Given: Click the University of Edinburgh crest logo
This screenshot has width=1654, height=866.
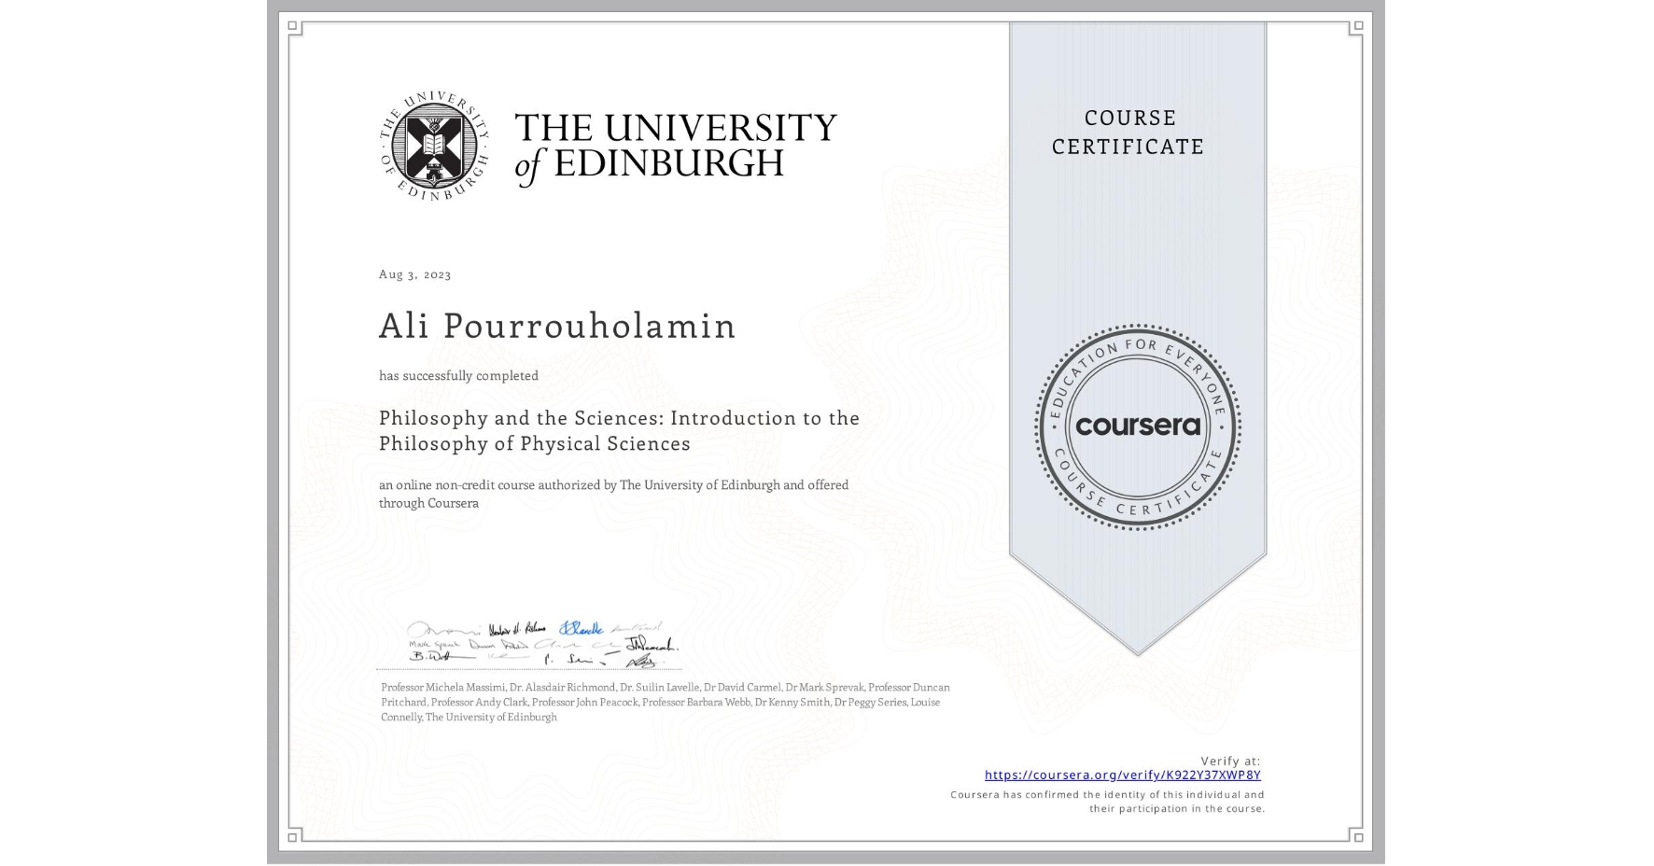Looking at the screenshot, I should (x=433, y=147).
